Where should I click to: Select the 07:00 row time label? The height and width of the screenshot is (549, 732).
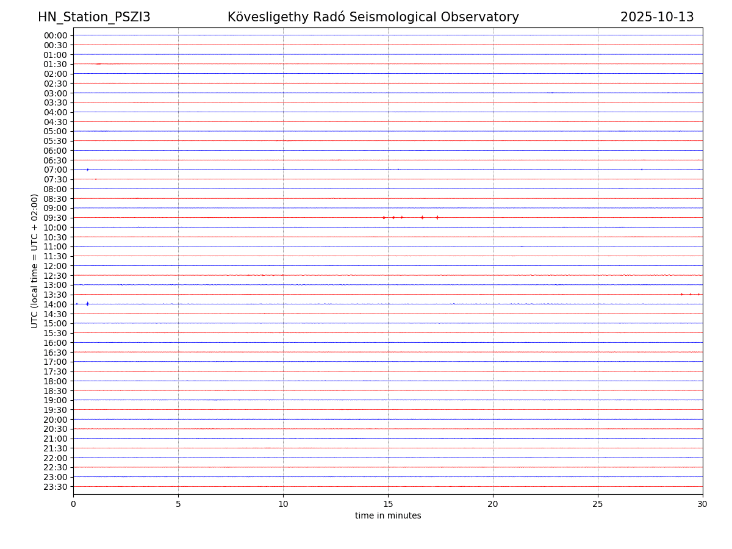pyautogui.click(x=55, y=170)
